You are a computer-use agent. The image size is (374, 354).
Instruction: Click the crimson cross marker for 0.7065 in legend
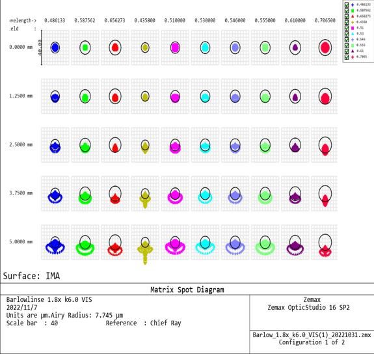pyautogui.click(x=353, y=57)
